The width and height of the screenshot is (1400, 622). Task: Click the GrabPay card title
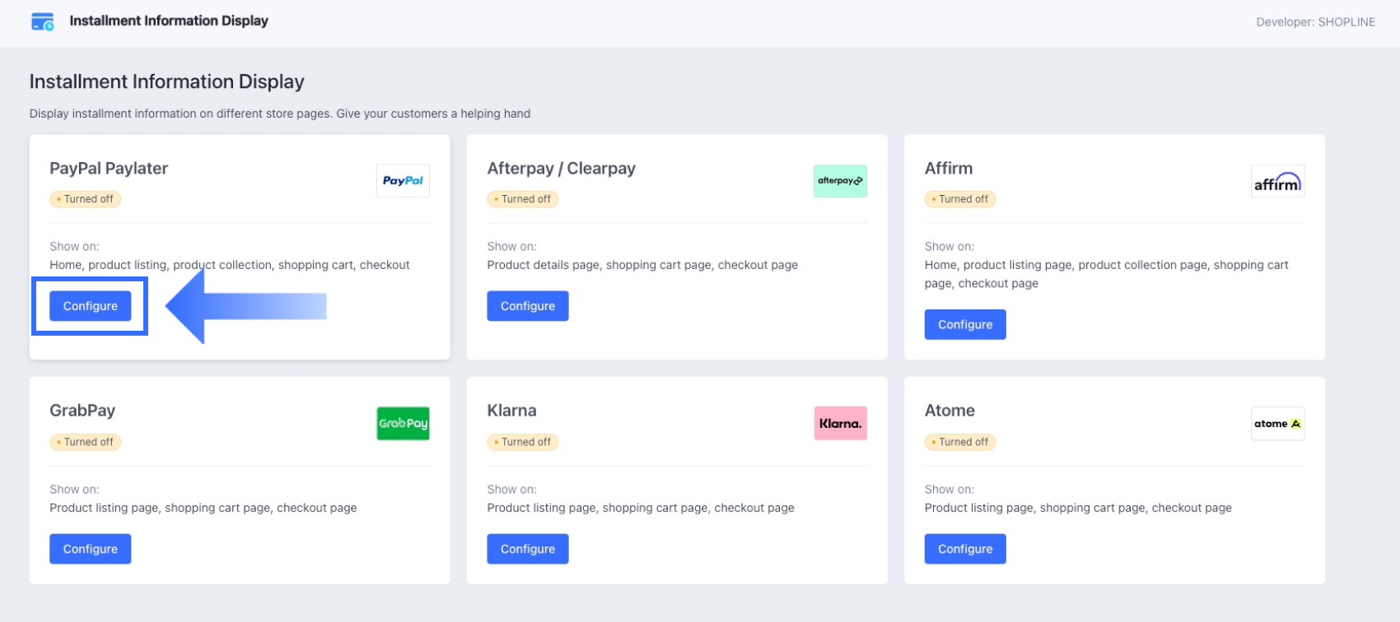[82, 411]
